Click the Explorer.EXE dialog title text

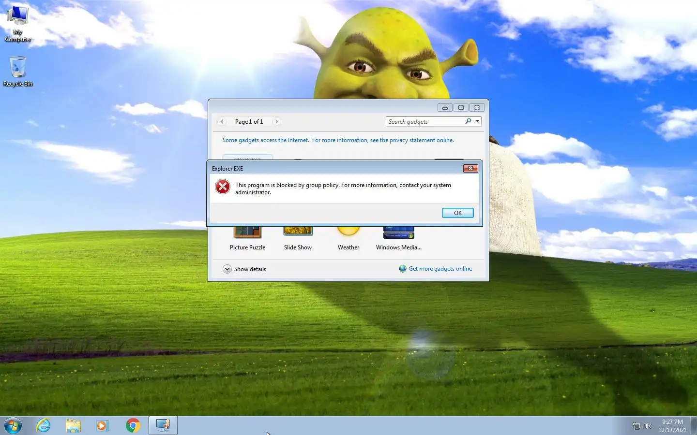click(x=227, y=169)
